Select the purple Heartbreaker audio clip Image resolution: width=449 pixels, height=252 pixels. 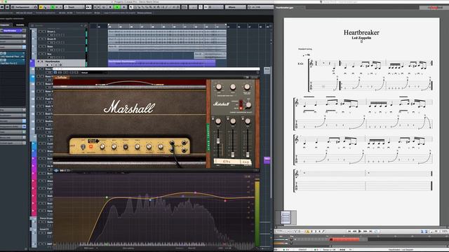(161, 63)
